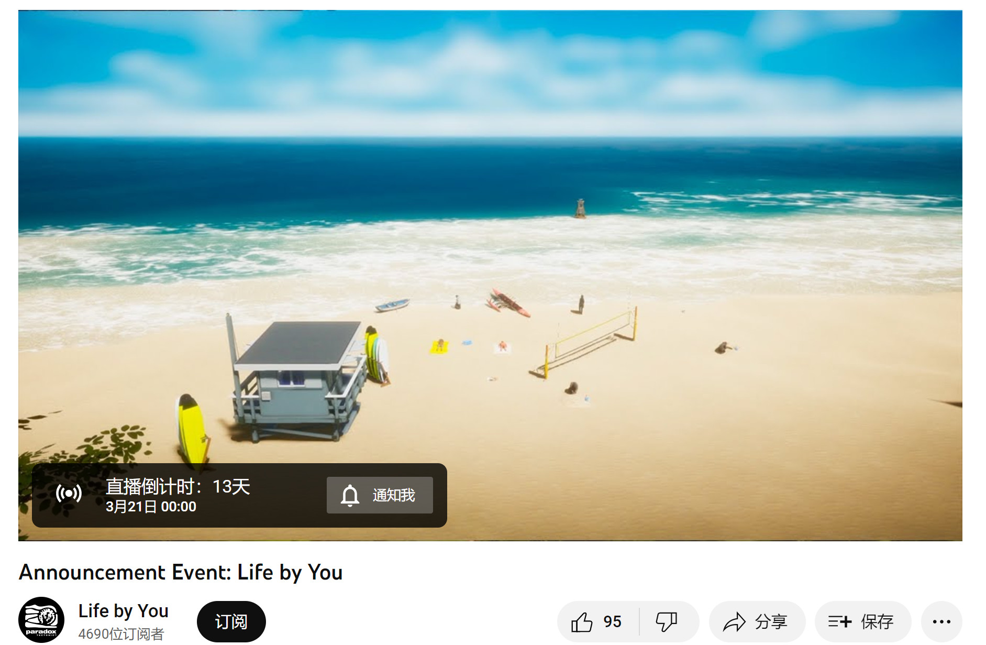986x645 pixels.
Task: Click the 通知我 notify me button
Action: coord(380,495)
